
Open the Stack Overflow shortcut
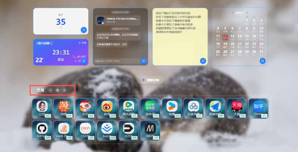(64, 131)
